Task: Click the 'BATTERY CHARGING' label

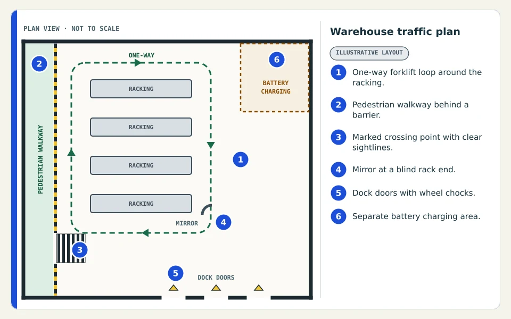Action: click(x=276, y=87)
